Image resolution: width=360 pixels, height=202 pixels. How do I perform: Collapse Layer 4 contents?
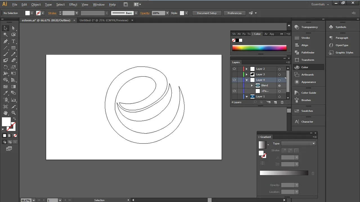[247, 80]
